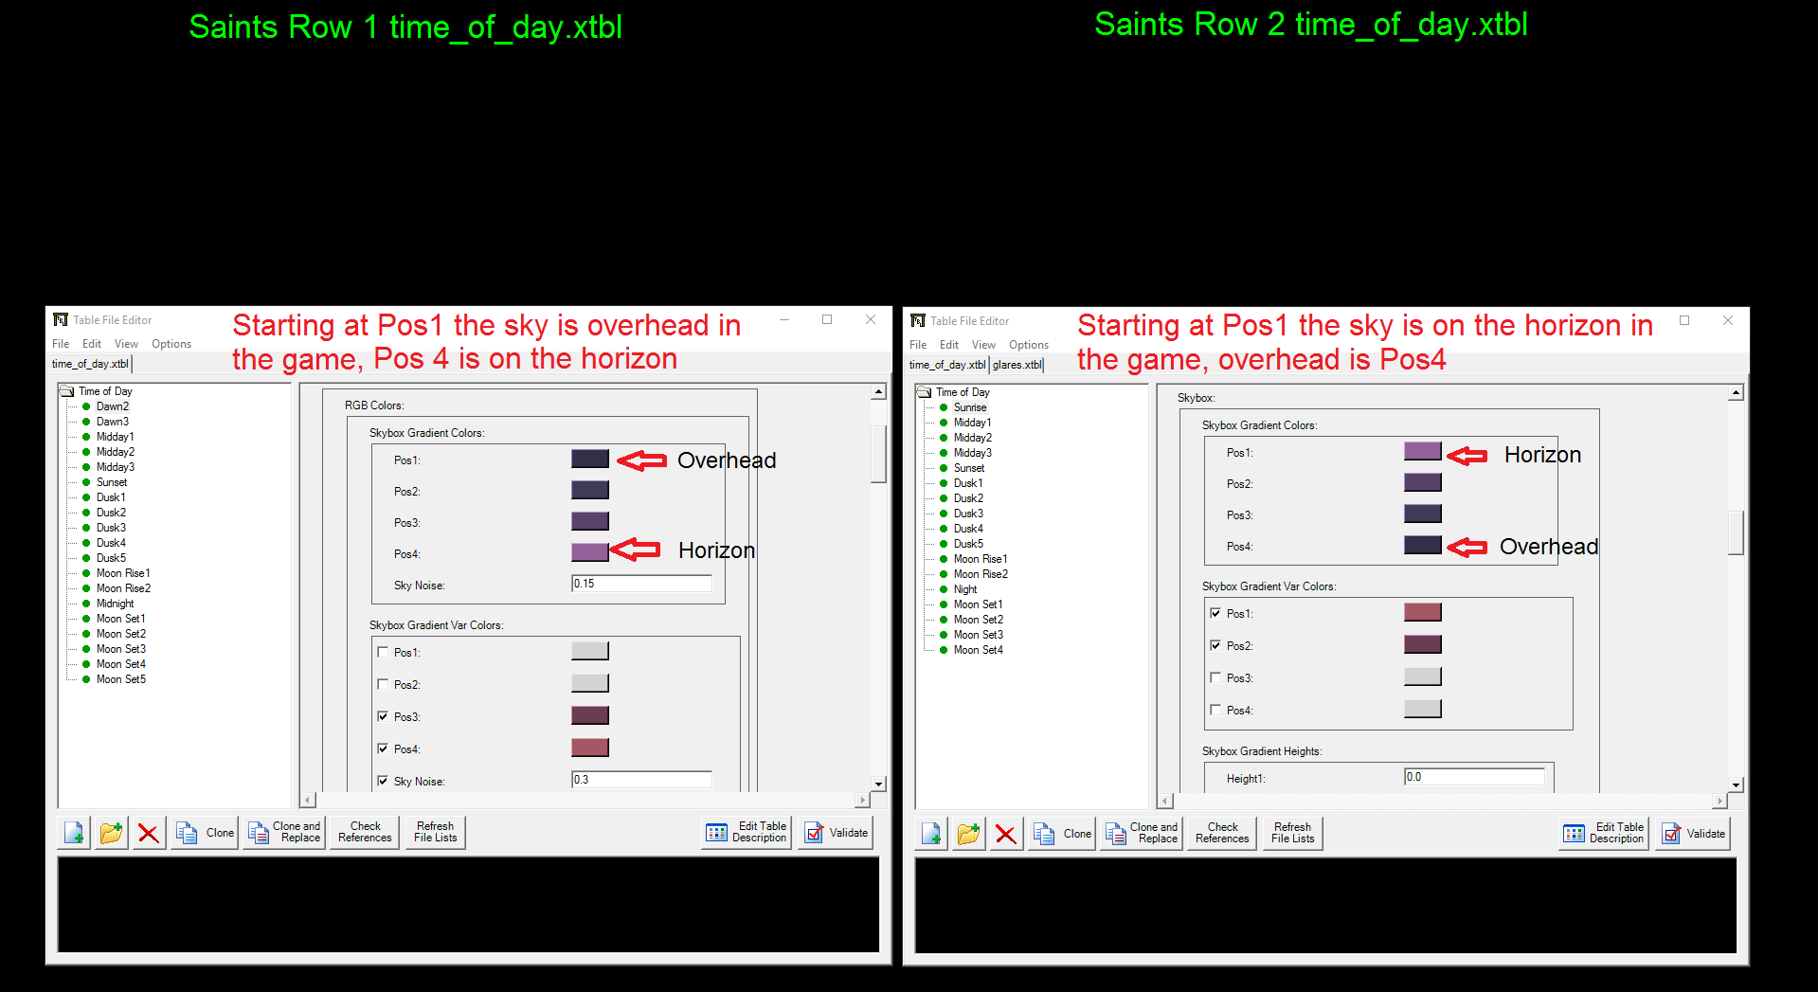Viewport: 1818px width, 992px height.
Task: Click Clone button in left window
Action: point(205,833)
